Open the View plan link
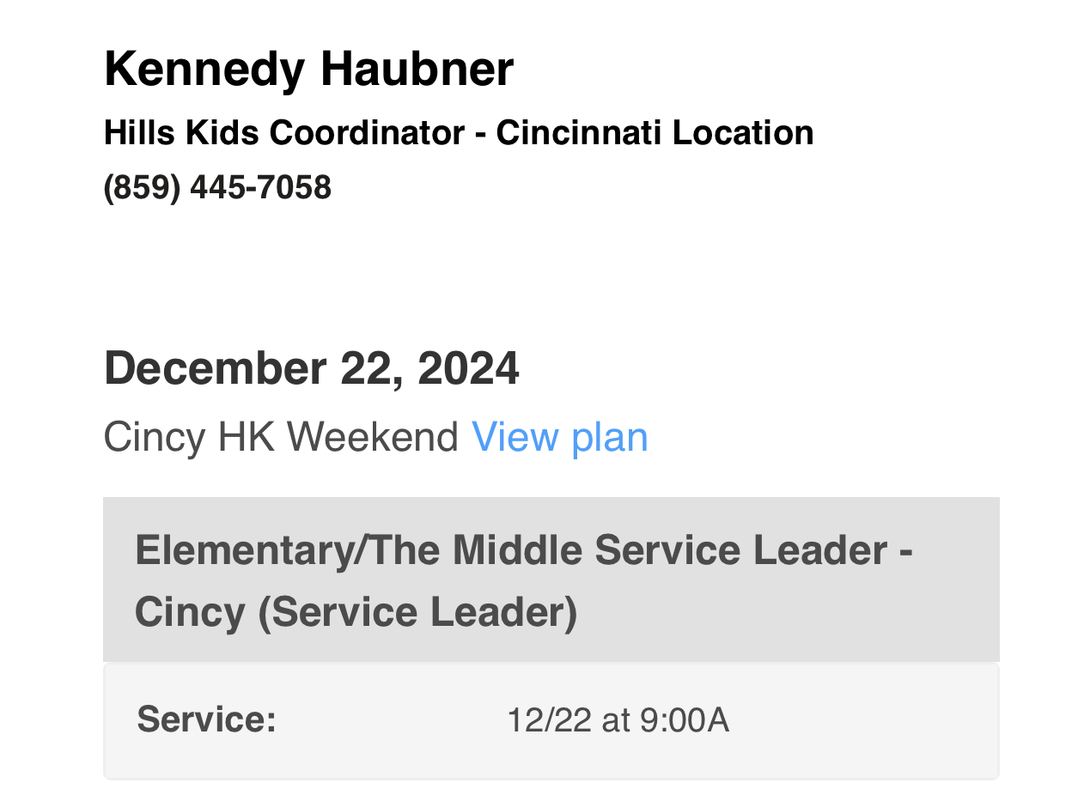 (559, 437)
